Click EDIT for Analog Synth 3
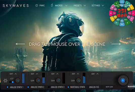The height and width of the screenshot is (92, 135). coord(53,74)
